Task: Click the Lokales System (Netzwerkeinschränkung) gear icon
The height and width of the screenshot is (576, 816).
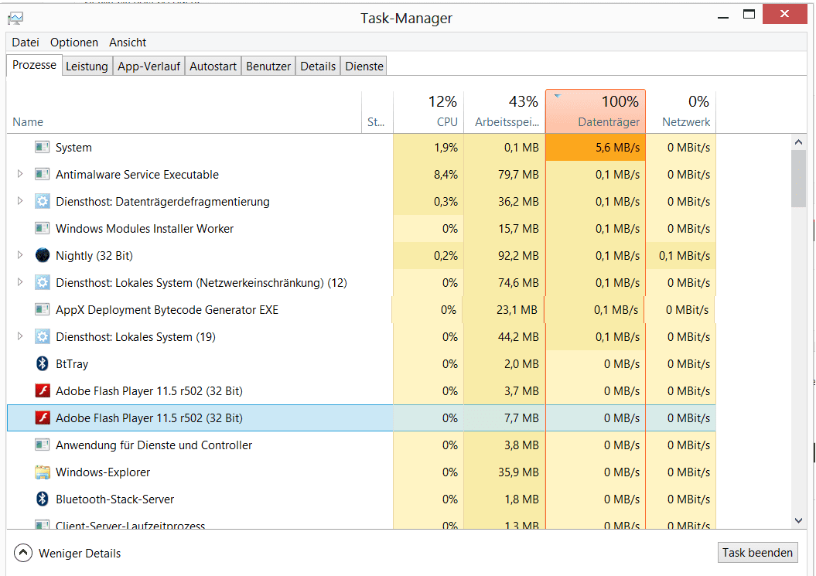Action: 42,282
